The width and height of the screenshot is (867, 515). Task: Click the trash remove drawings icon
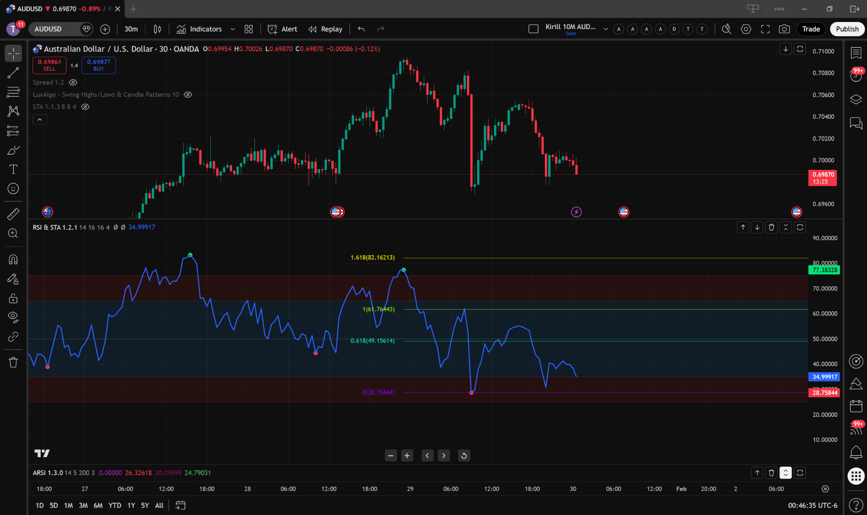coord(13,362)
